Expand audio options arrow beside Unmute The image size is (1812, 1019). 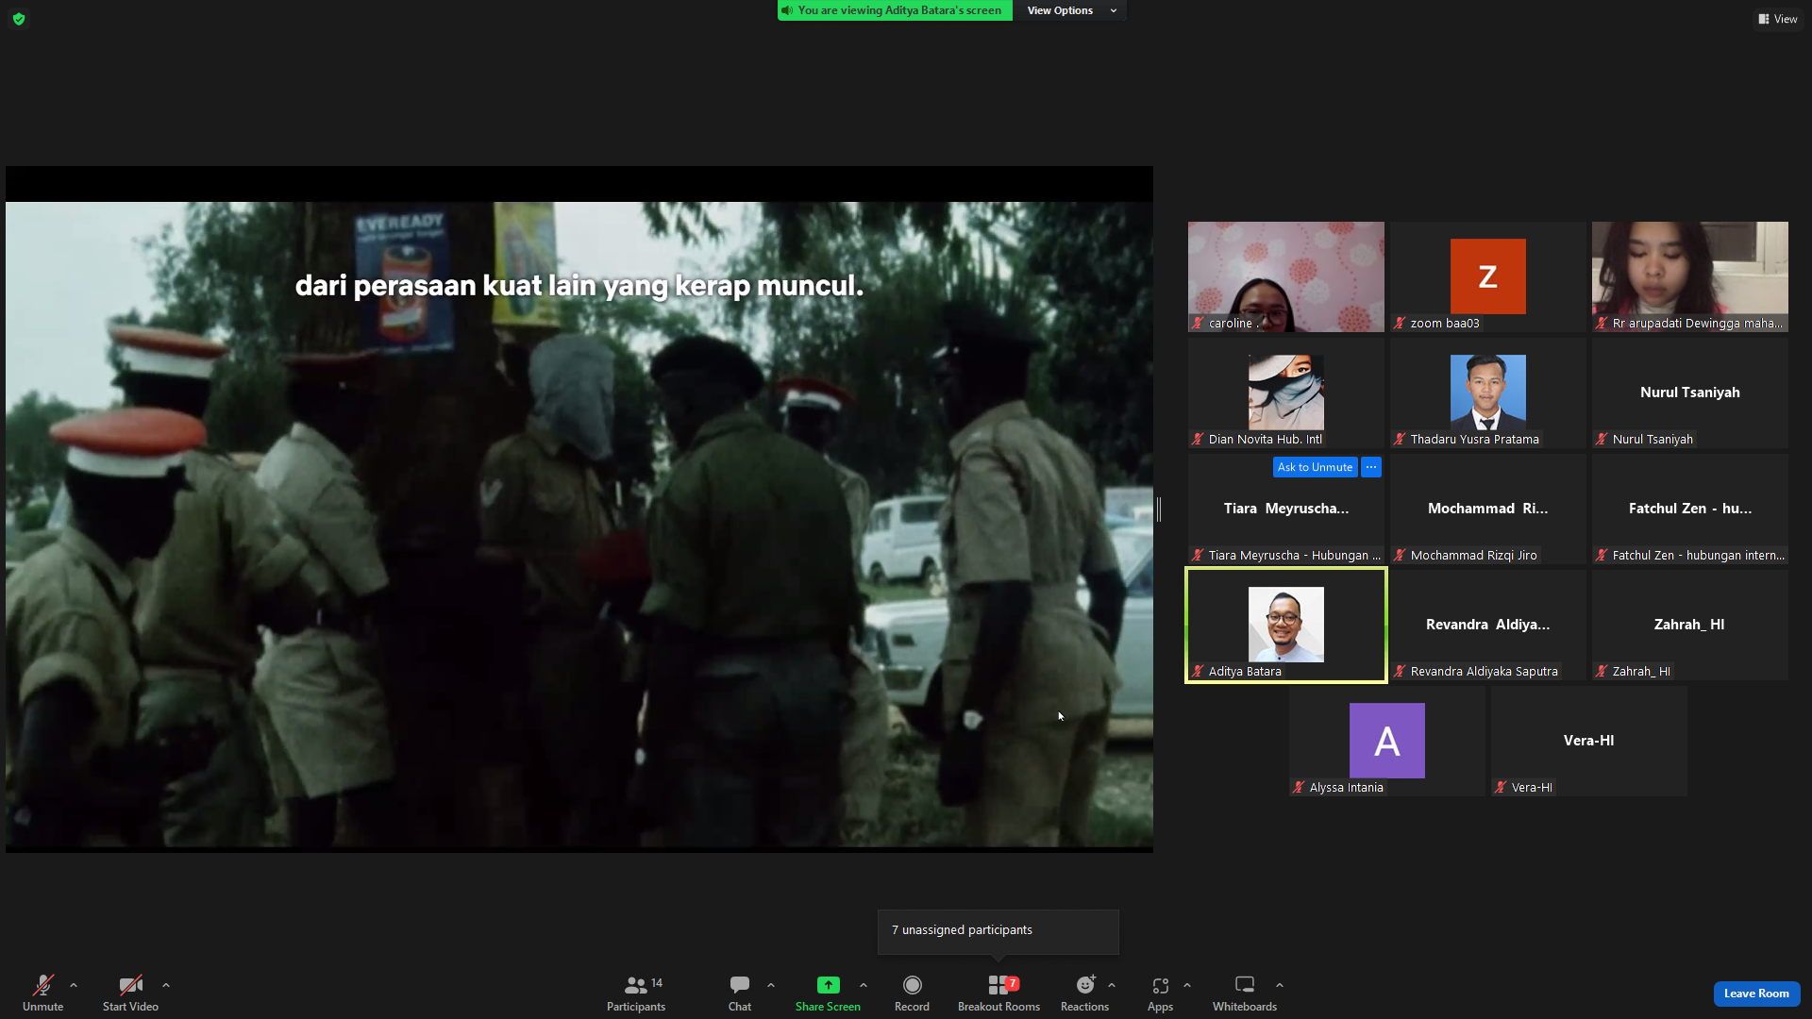[x=74, y=985]
